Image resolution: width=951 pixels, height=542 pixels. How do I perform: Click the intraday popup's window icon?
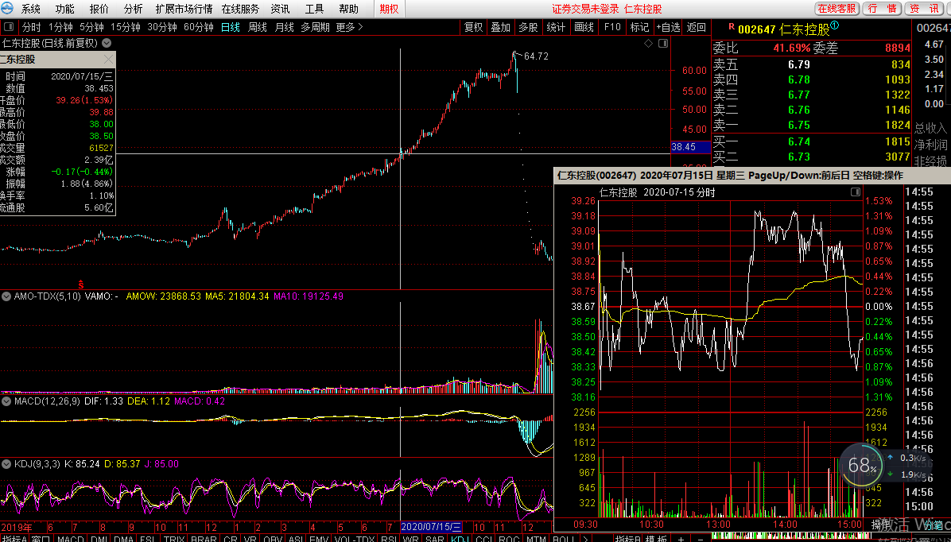(856, 192)
